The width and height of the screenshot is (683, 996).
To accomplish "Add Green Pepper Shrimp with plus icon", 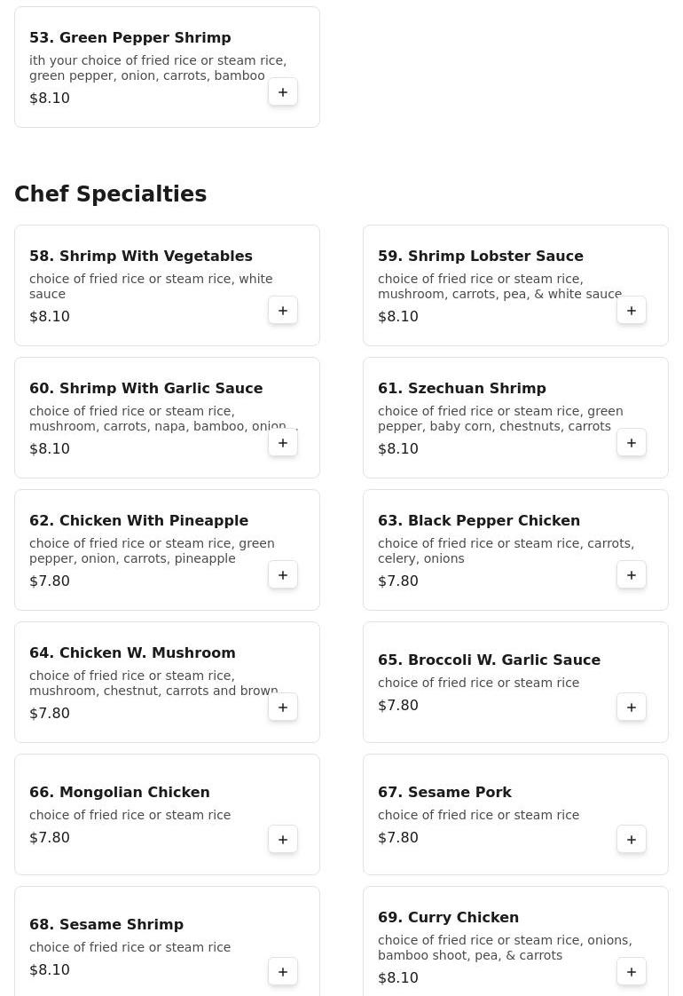I will click(x=282, y=92).
